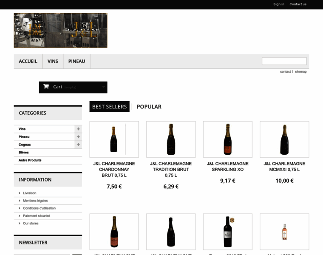Click the 7,50 € price
This screenshot has height=255, width=323.
114,187
